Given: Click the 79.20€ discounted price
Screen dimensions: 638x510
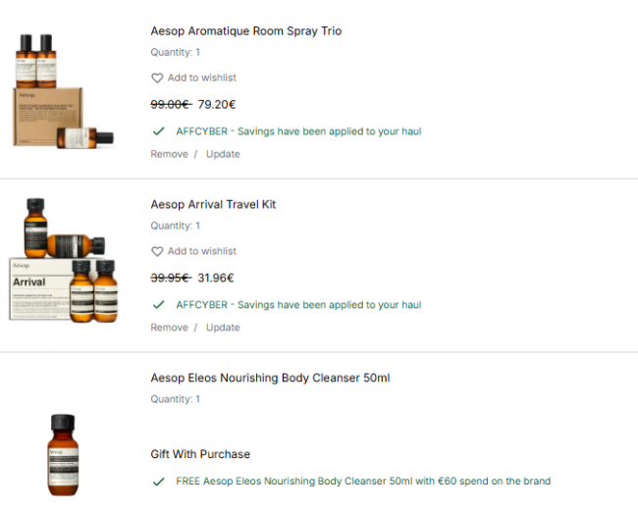Looking at the screenshot, I should (x=217, y=104).
